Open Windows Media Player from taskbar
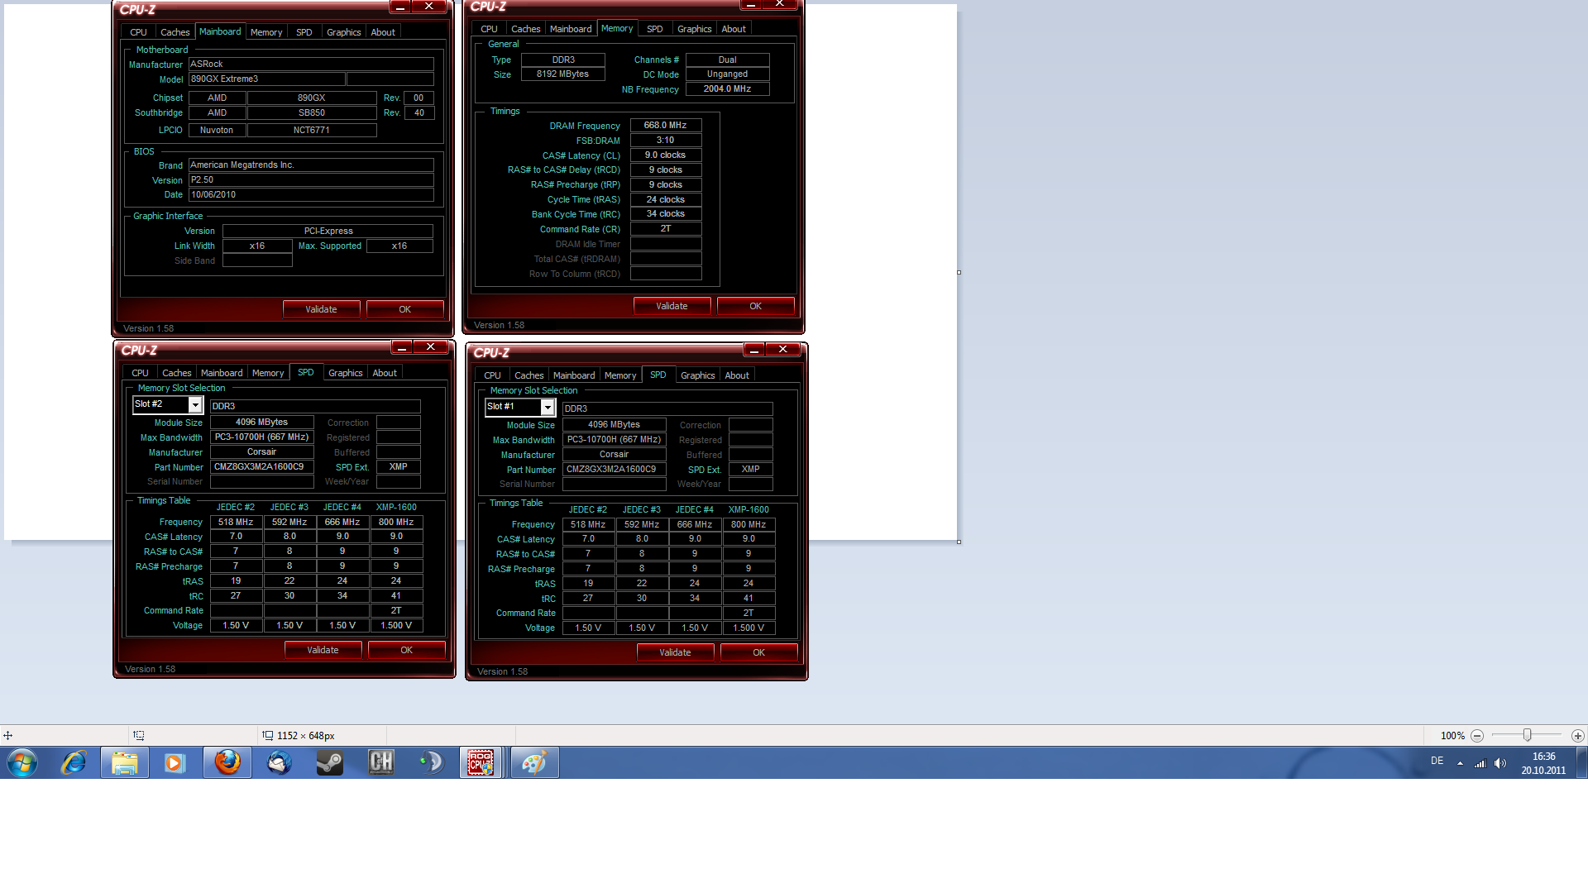The width and height of the screenshot is (1588, 893). 175,762
